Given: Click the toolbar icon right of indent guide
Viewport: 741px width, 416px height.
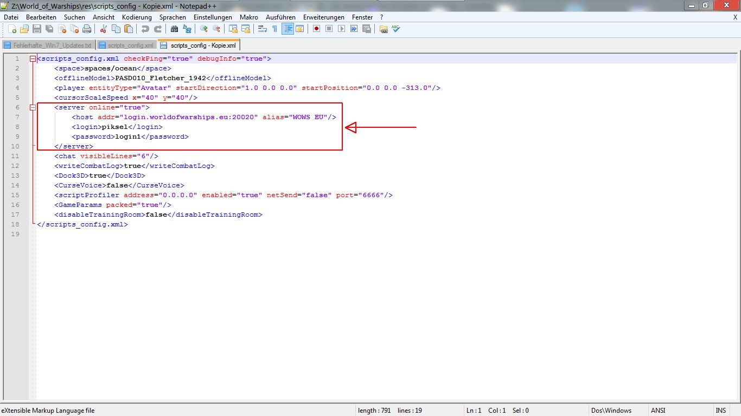Looking at the screenshot, I should 299,29.
